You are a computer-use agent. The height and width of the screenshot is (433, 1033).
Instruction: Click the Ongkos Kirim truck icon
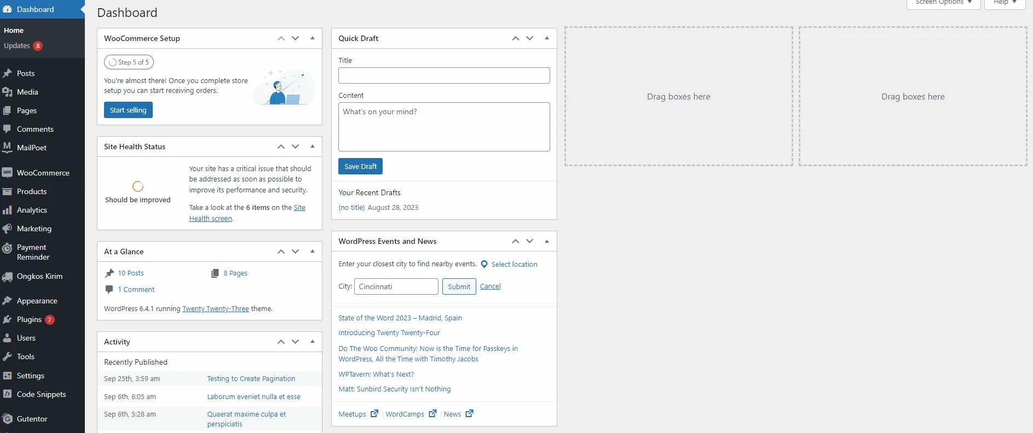7,277
